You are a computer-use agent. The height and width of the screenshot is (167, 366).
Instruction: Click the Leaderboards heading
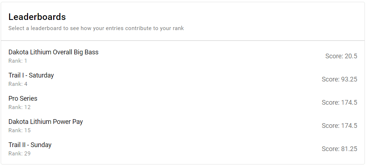click(37, 17)
